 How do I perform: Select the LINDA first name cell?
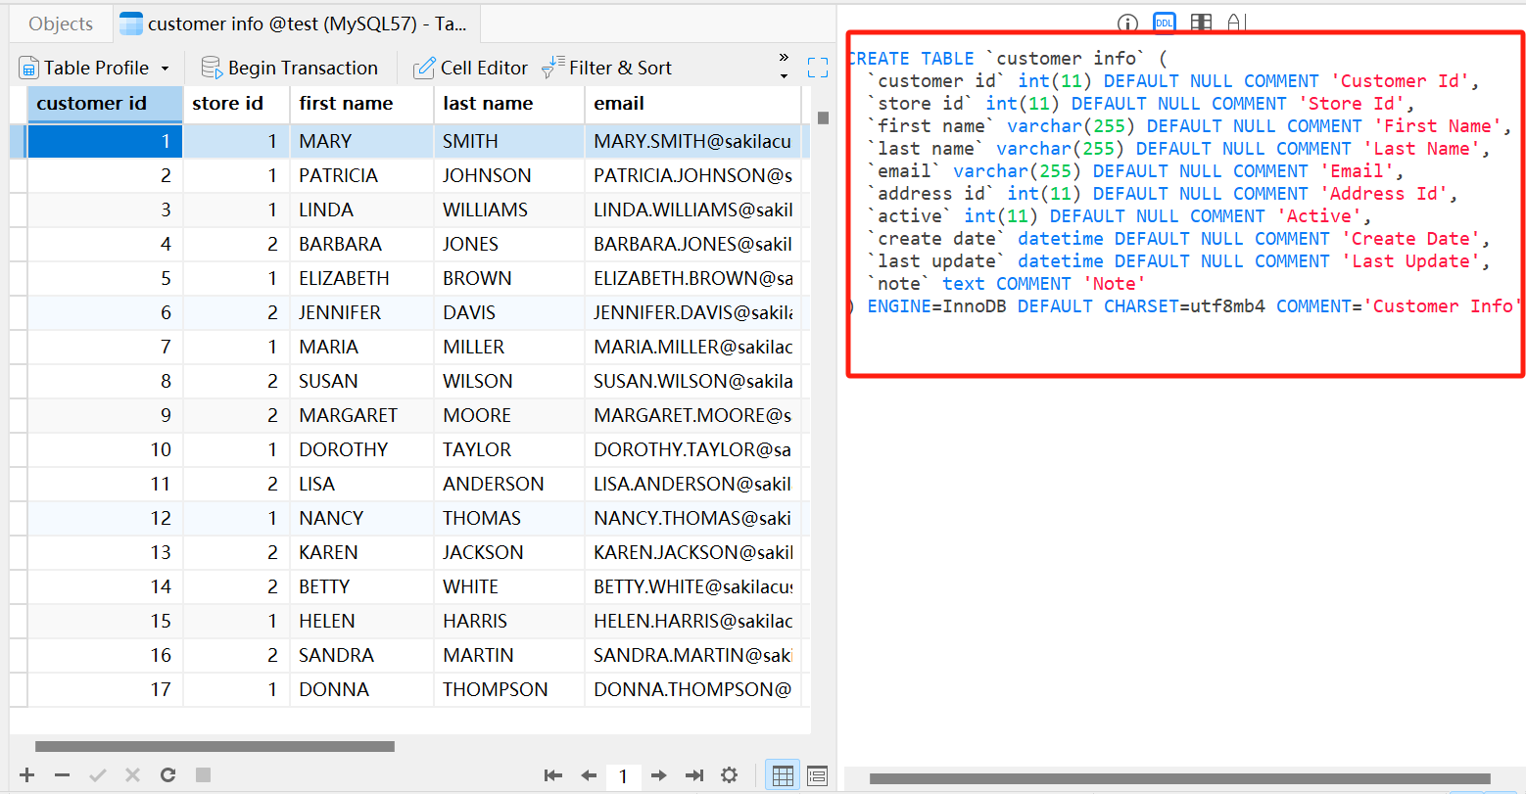tap(361, 210)
